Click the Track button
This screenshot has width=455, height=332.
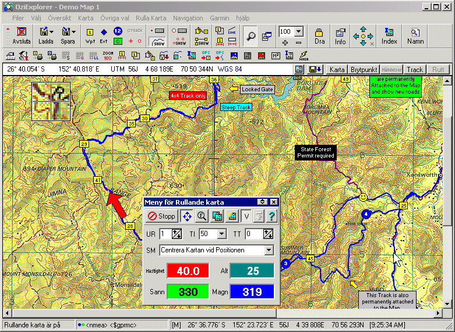pos(415,70)
